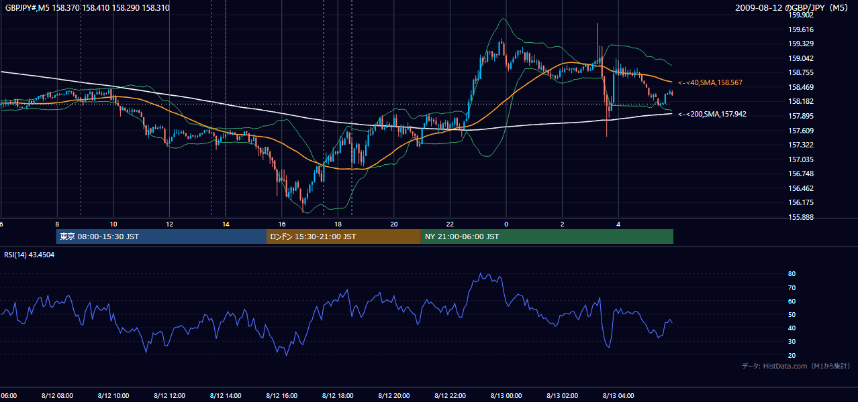Click RSI scale value 40
This screenshot has width=858, height=402.
click(x=792, y=328)
